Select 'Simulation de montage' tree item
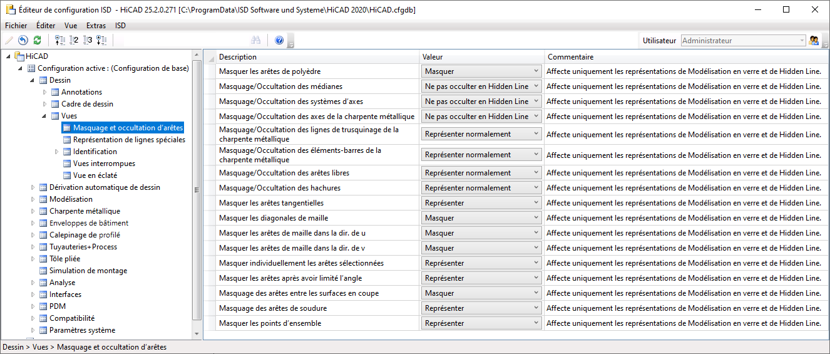 pos(88,271)
